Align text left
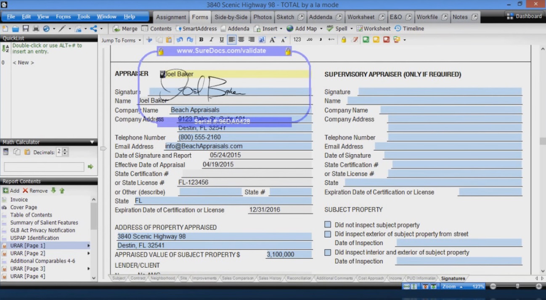 pyautogui.click(x=231, y=40)
